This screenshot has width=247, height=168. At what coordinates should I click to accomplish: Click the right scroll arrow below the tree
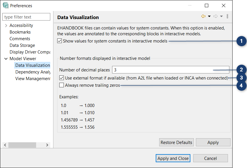[x=47, y=145]
